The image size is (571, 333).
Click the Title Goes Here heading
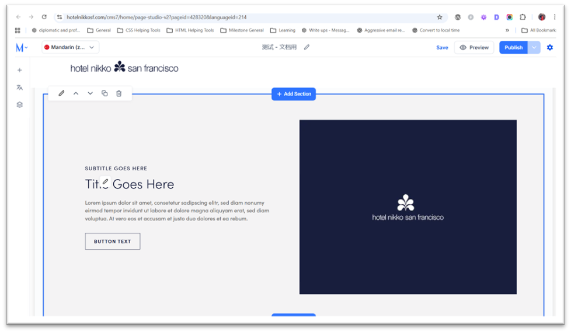[x=130, y=184]
